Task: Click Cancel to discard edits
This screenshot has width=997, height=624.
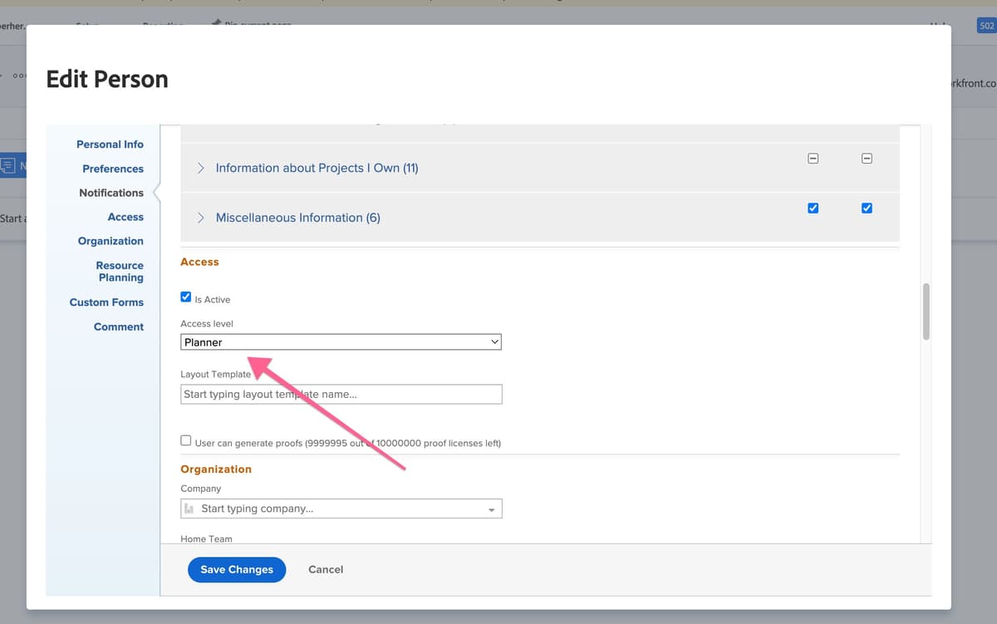Action: 325,569
